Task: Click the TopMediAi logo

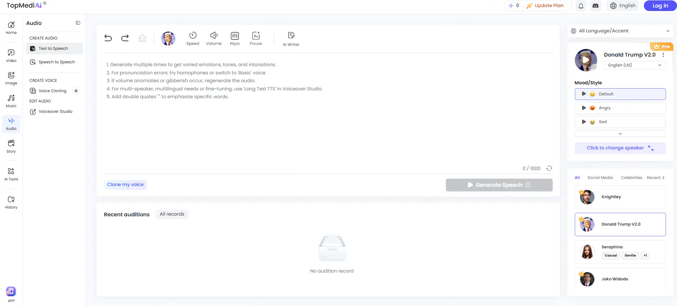Action: (x=26, y=5)
